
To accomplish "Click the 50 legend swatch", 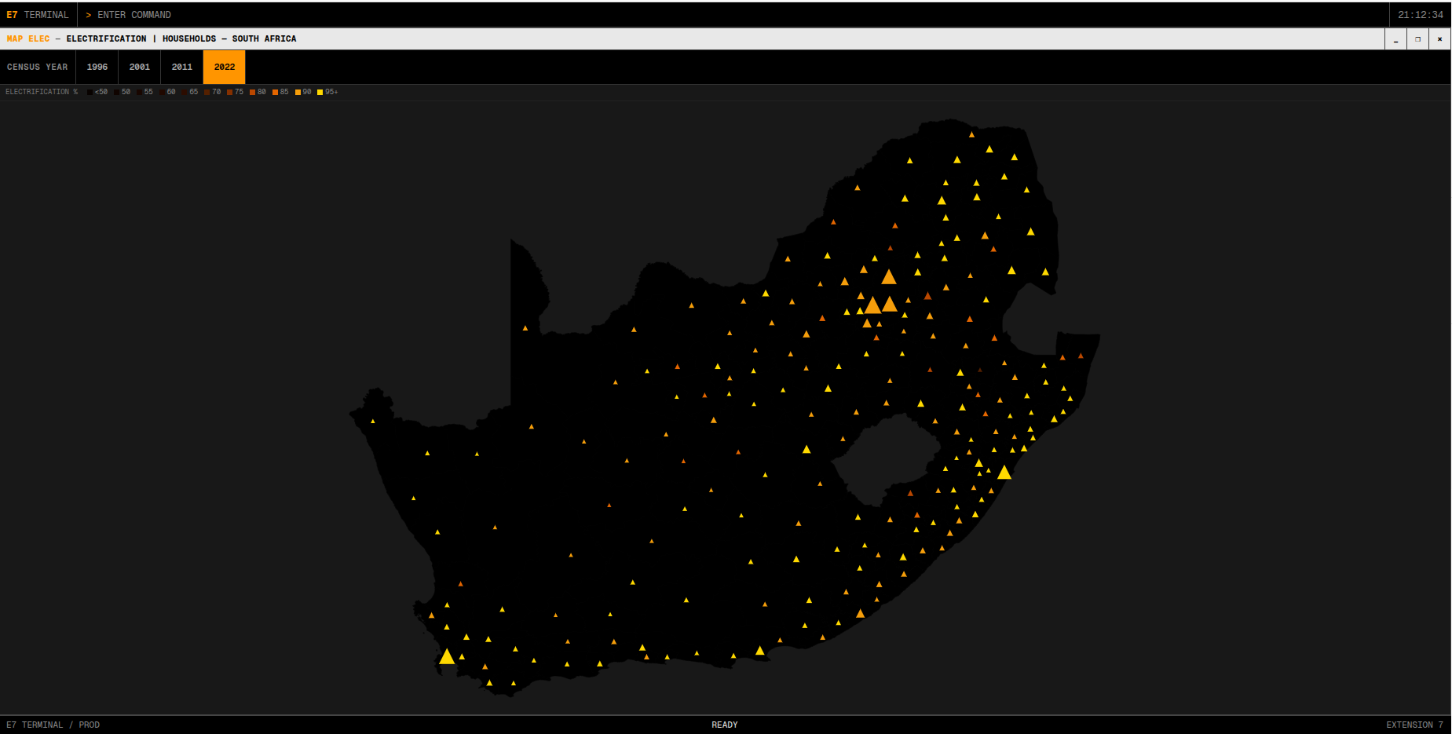I will pos(116,92).
